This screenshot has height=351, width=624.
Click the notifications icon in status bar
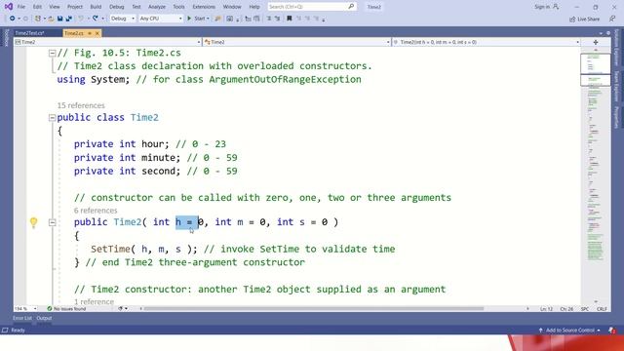tap(611, 331)
